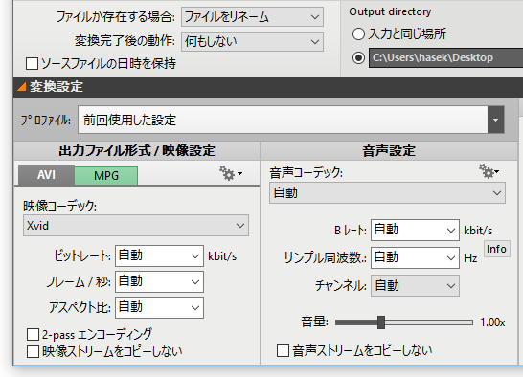Screen dimensions: 523x377
Task: Open the ファイルが存在する場合 dropdown
Action: point(252,16)
